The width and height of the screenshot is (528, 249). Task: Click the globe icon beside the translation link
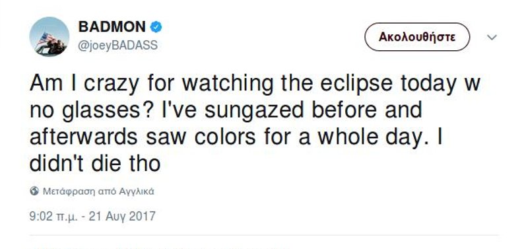tap(34, 191)
